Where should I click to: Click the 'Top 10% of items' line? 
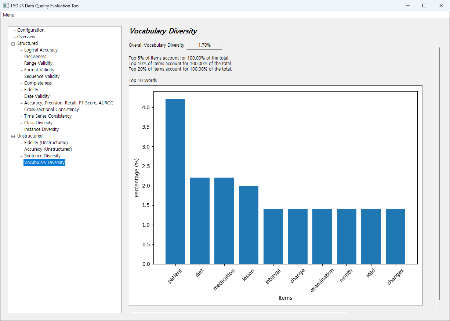(x=180, y=64)
